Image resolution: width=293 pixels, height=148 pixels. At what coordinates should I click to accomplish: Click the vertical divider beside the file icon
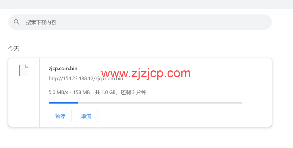(40, 92)
